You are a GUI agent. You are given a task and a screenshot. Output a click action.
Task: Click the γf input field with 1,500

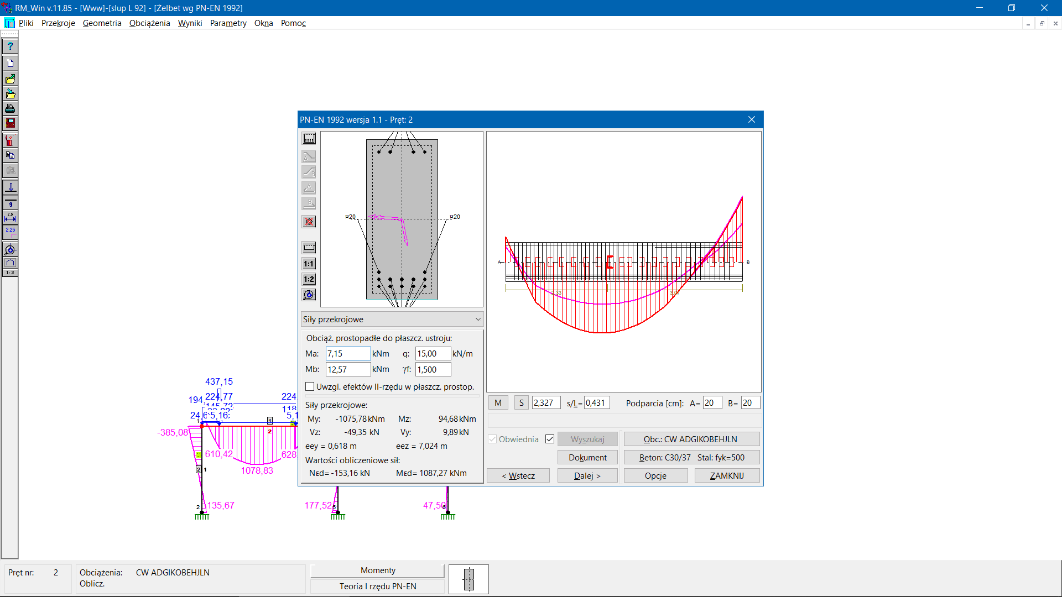433,369
